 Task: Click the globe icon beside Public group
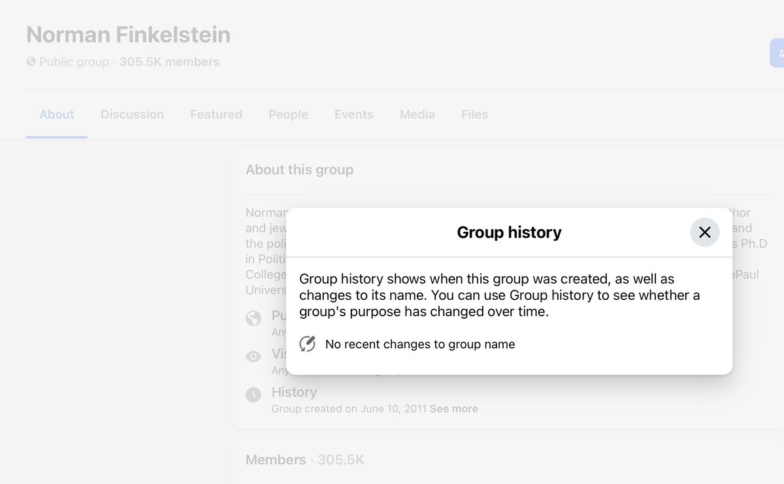(31, 62)
